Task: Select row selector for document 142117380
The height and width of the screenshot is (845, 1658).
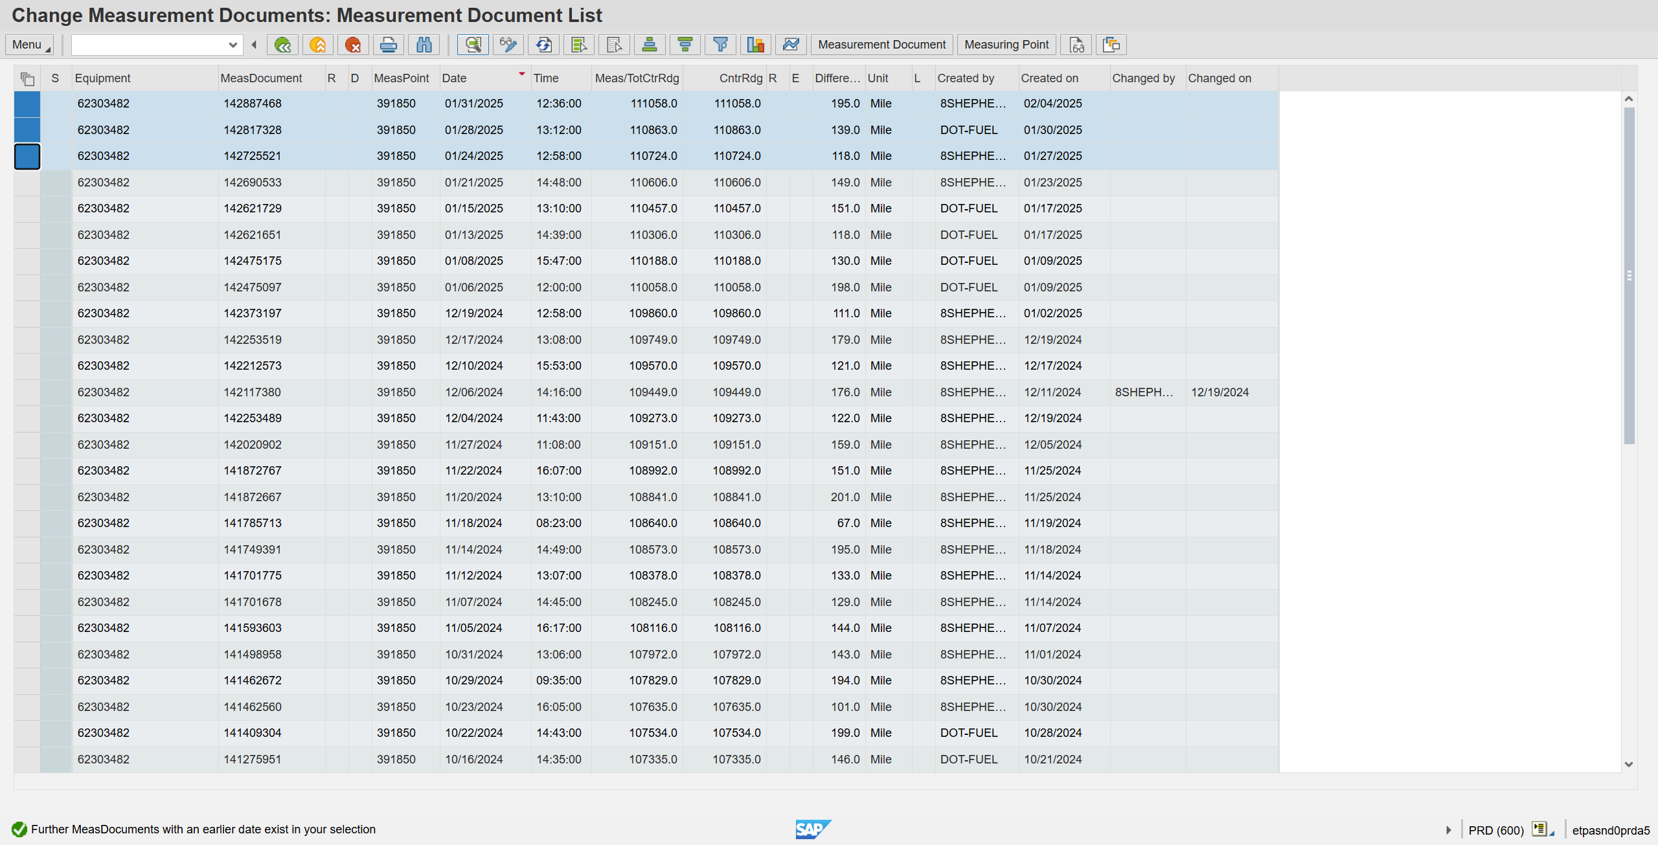Action: pyautogui.click(x=27, y=392)
